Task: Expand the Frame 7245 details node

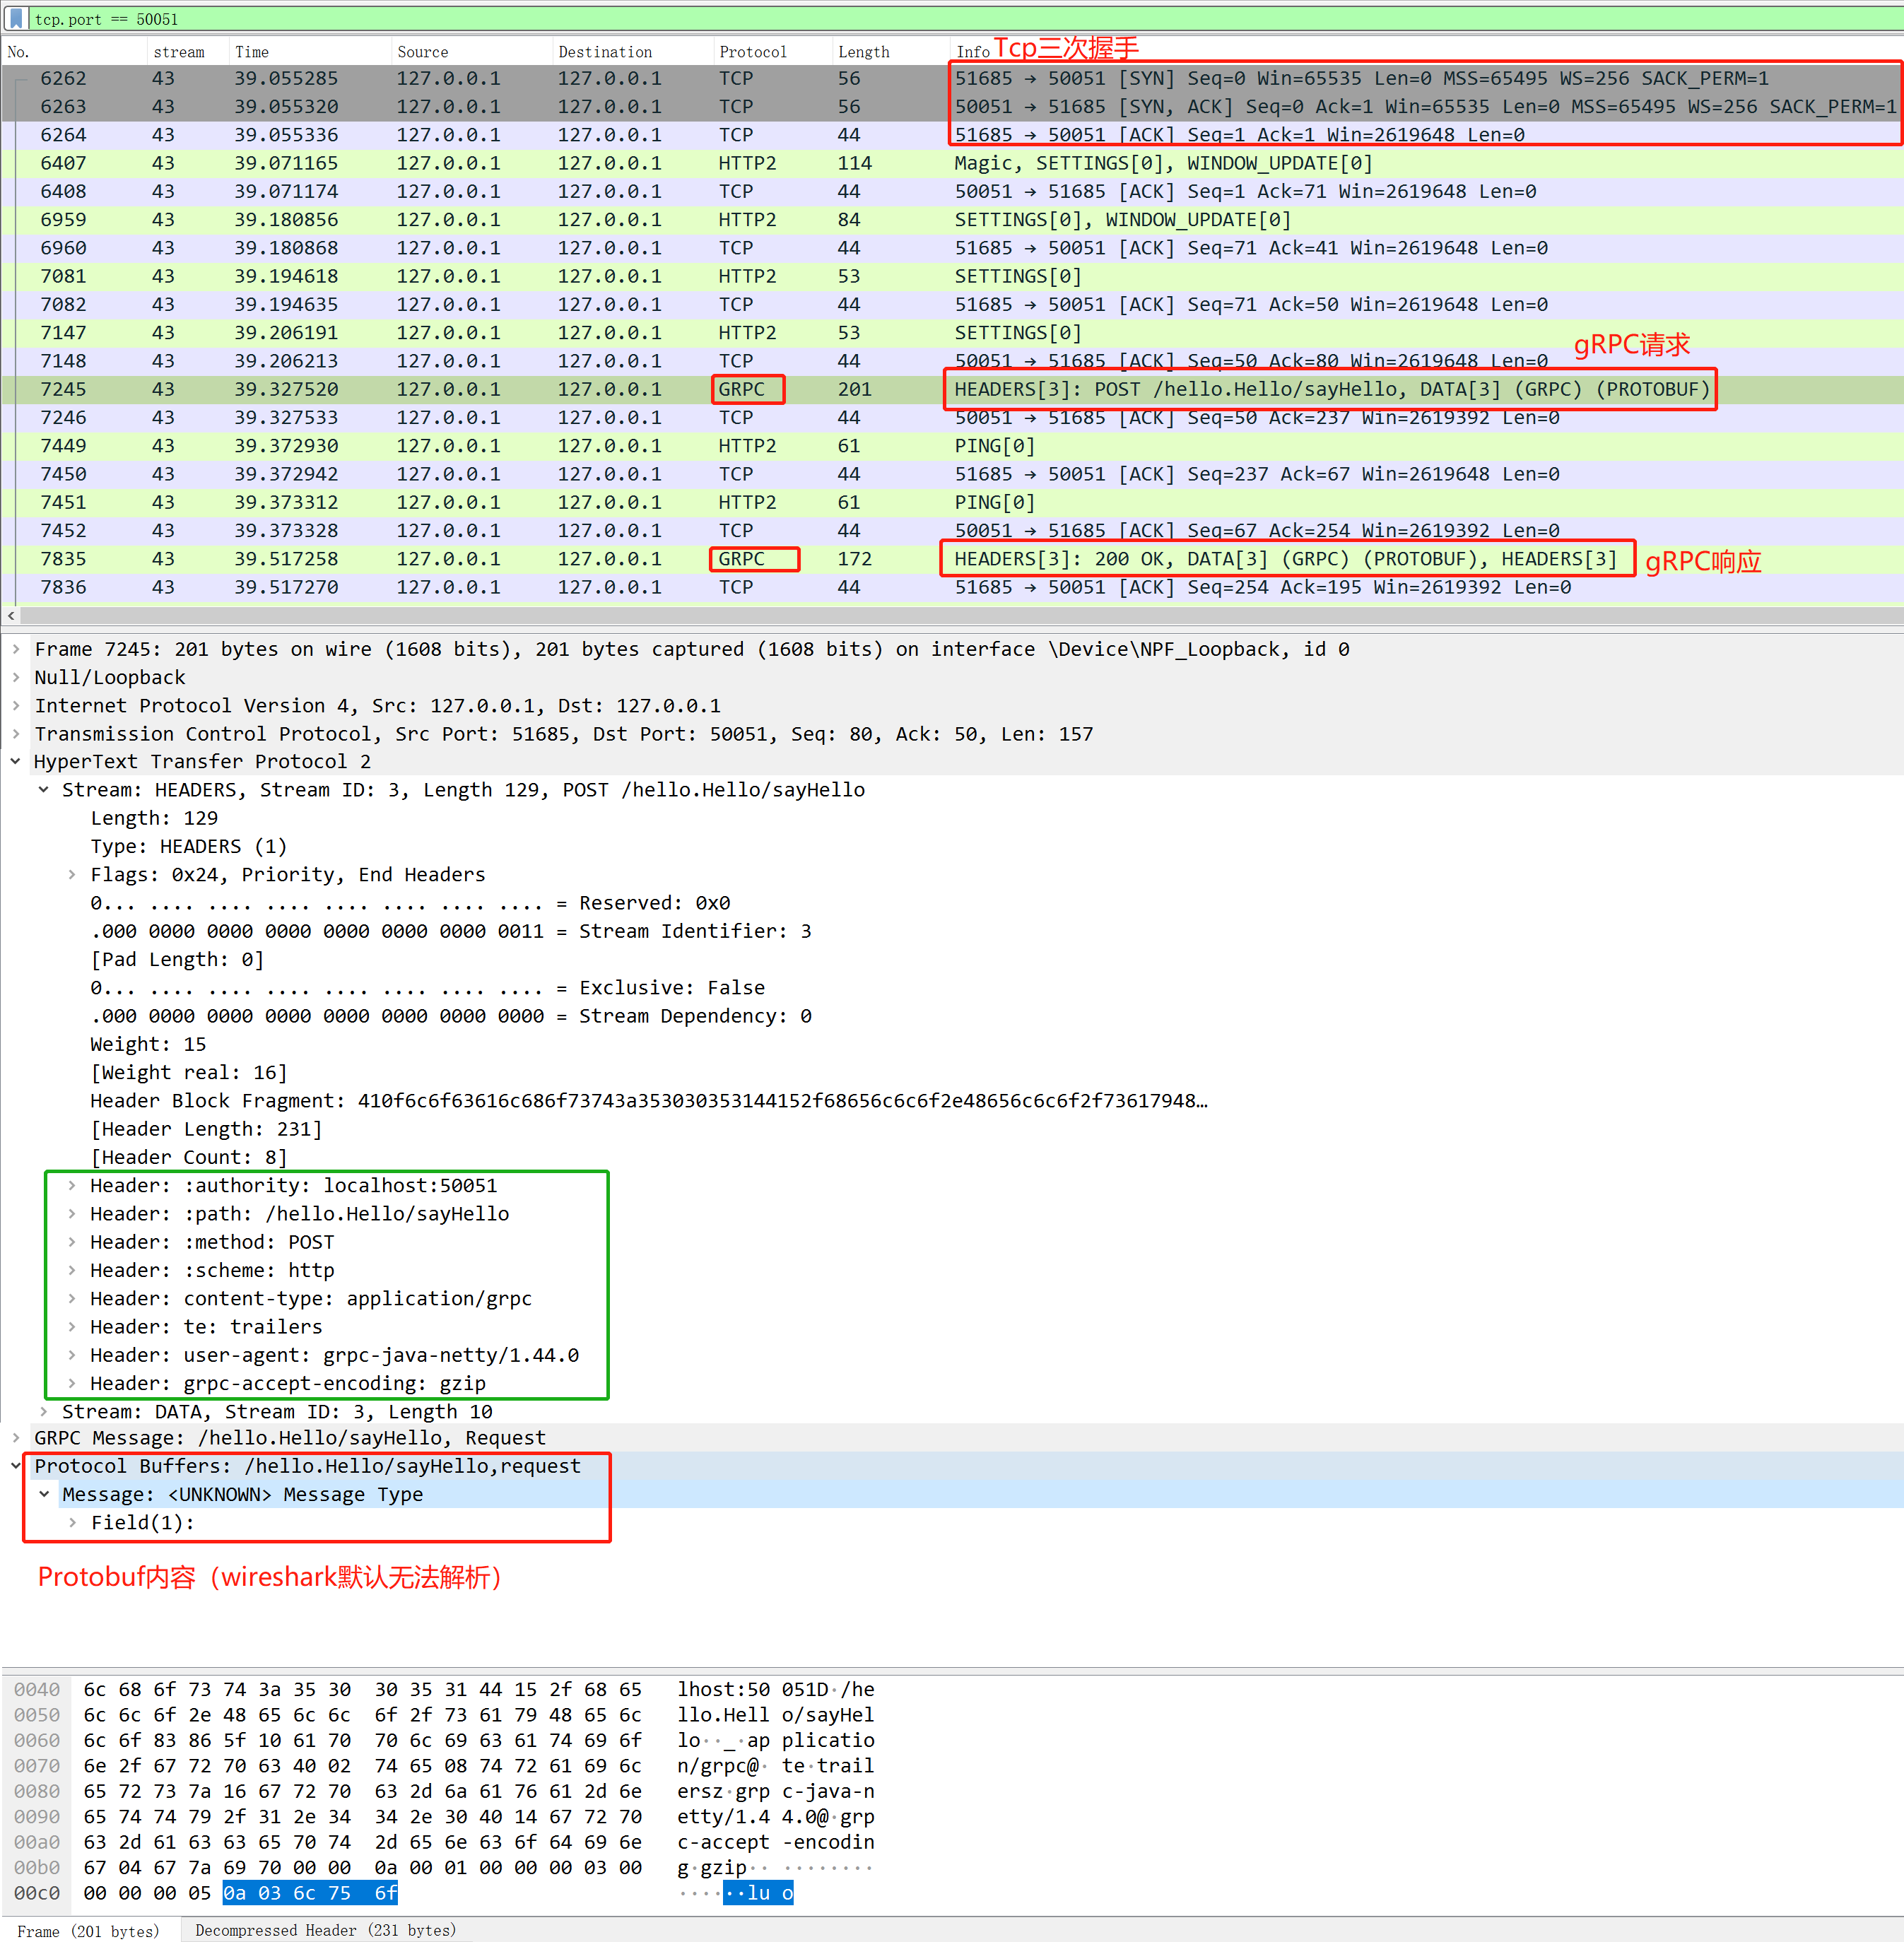Action: [16, 649]
